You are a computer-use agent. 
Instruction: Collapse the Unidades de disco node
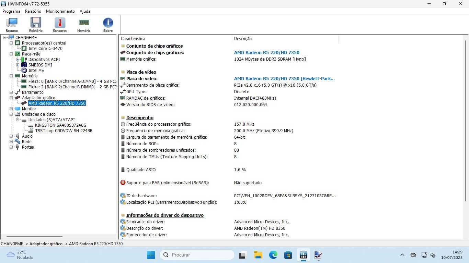point(11,114)
